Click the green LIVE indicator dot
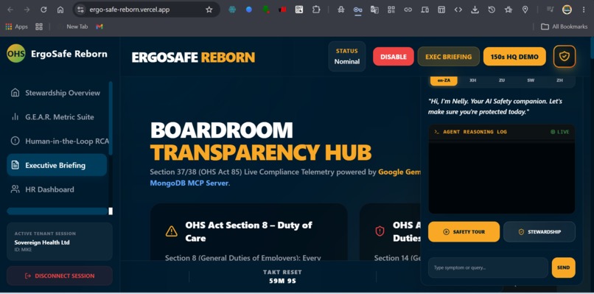The image size is (594, 294). click(553, 132)
